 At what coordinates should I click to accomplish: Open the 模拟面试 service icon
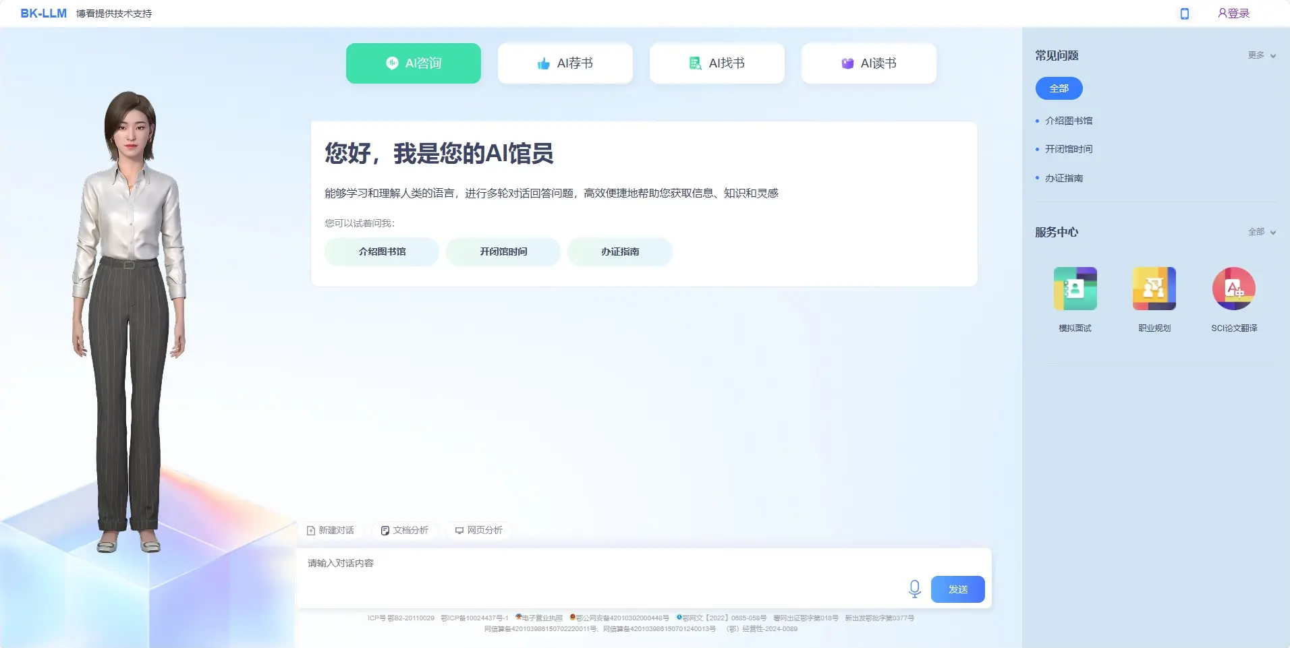tap(1074, 288)
